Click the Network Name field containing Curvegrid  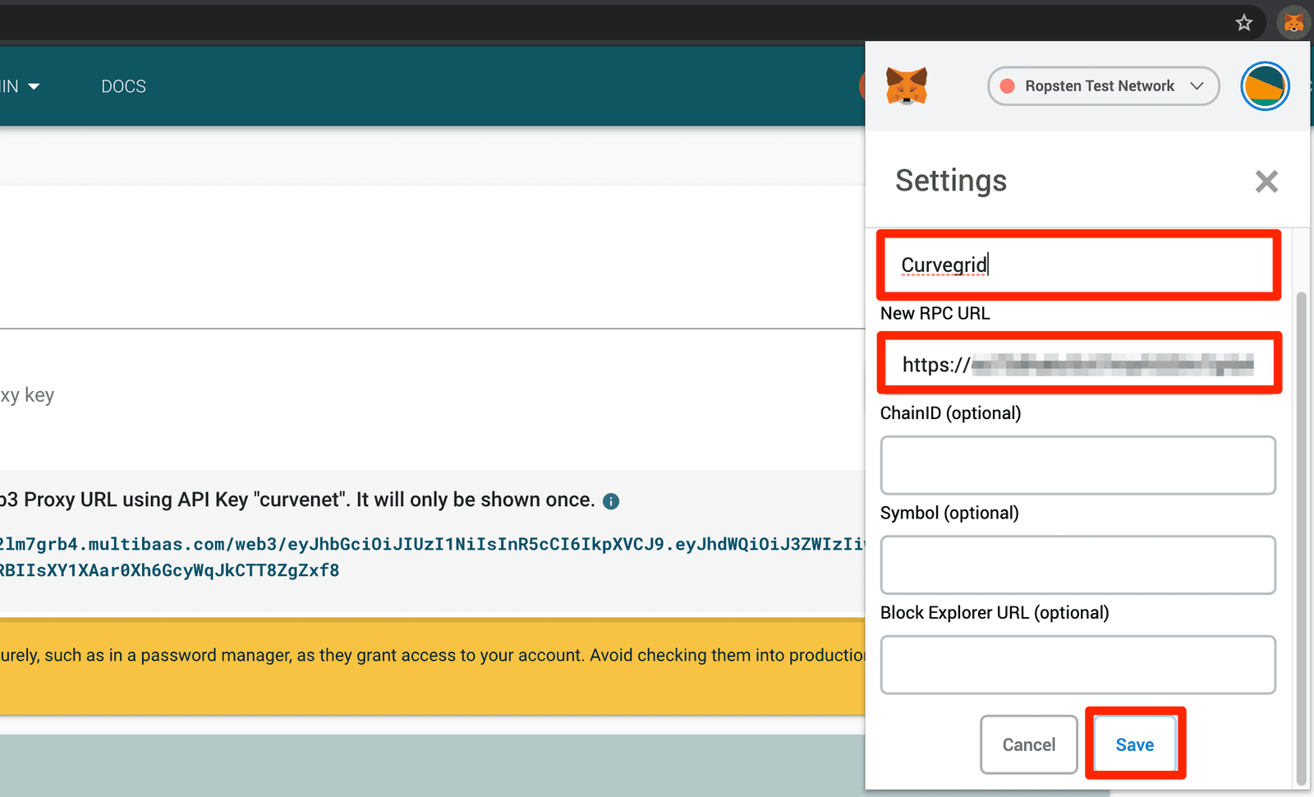pyautogui.click(x=1078, y=265)
